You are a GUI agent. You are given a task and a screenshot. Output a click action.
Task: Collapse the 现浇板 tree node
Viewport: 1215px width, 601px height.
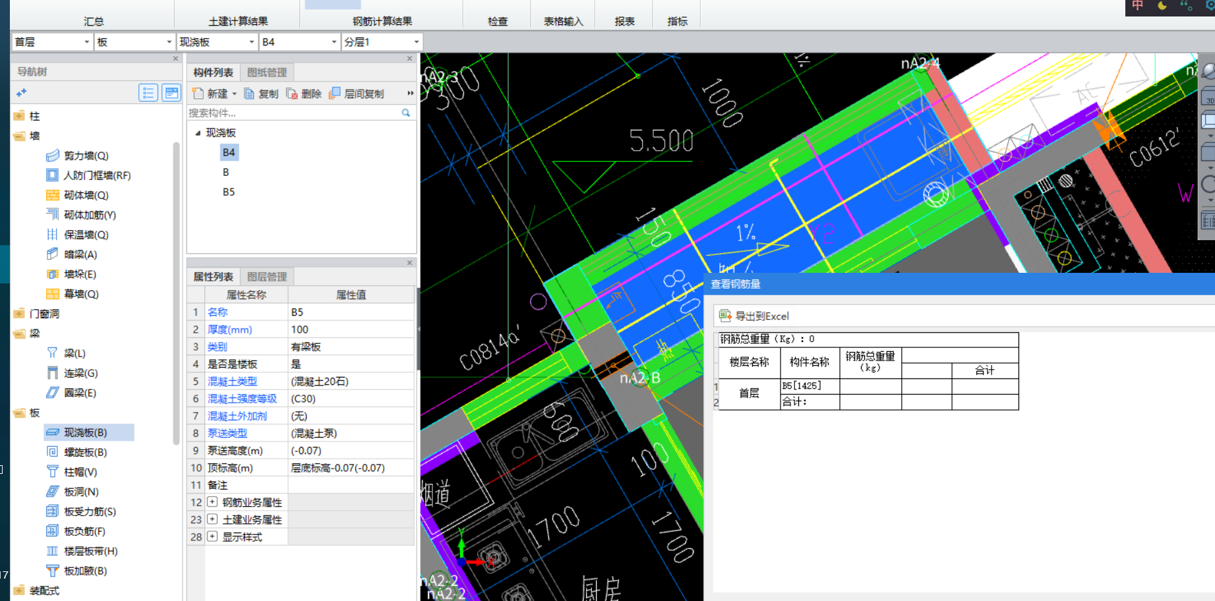coord(198,133)
